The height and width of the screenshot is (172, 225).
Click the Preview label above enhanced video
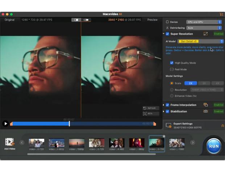click(x=152, y=20)
